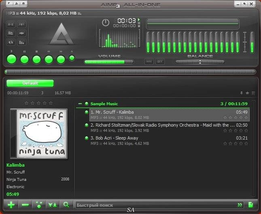Click the first rating star above the album art
Image resolution: width=261 pixels, height=214 pixels.
pyautogui.click(x=26, y=103)
